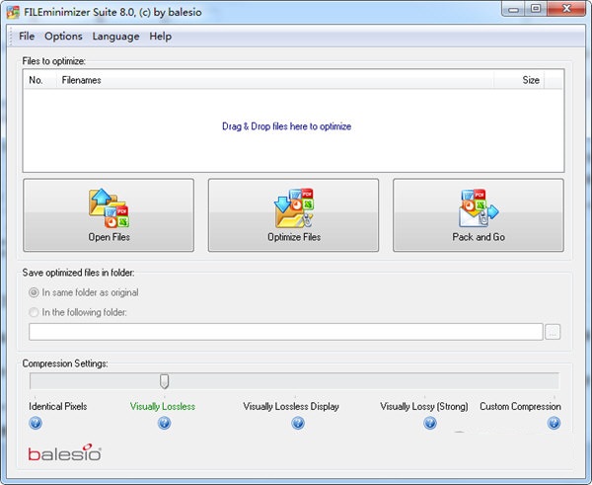Click the Identical Pixels label
This screenshot has height=485, width=592.
(58, 406)
